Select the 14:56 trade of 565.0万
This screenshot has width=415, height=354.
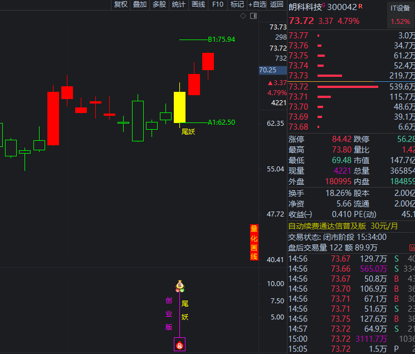351,269
